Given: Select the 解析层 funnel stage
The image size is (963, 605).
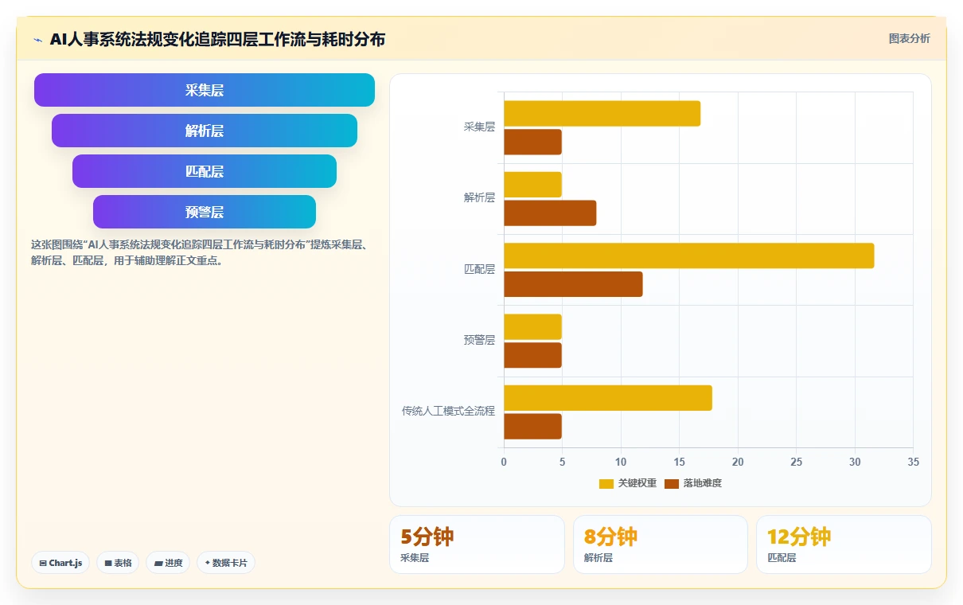Looking at the screenshot, I should (205, 131).
